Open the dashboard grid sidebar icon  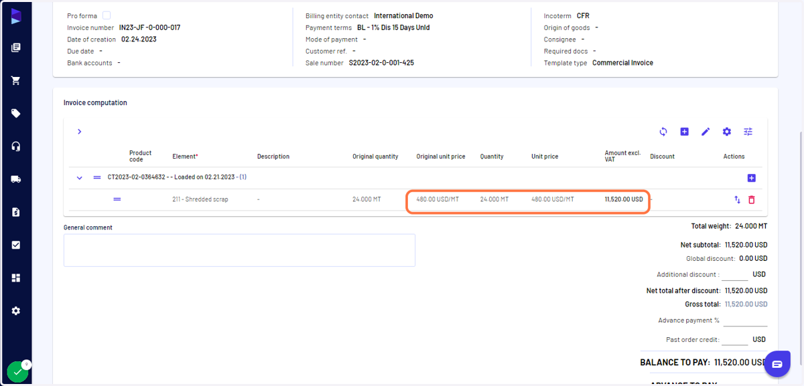(x=16, y=278)
